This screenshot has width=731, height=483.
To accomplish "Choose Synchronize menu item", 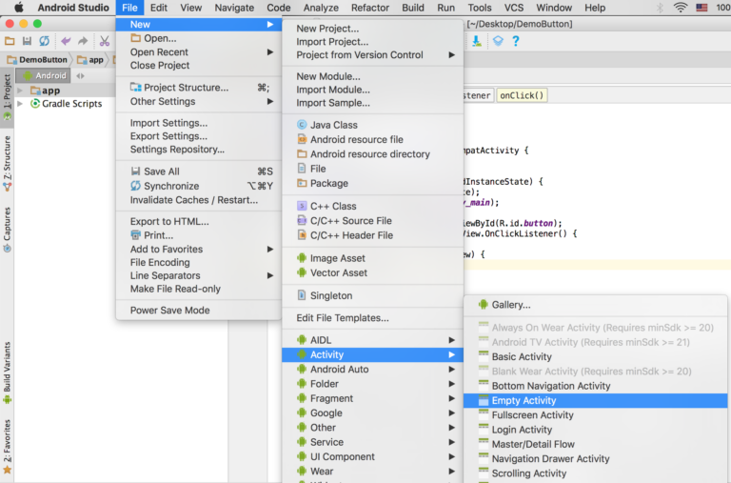I will 199,186.
